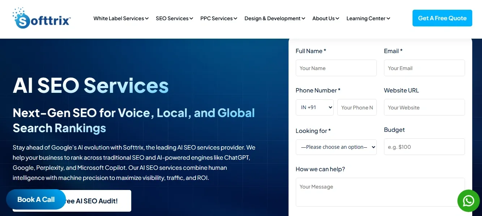Open Learning Center menu
Image resolution: width=482 pixels, height=216 pixels.
tap(368, 18)
